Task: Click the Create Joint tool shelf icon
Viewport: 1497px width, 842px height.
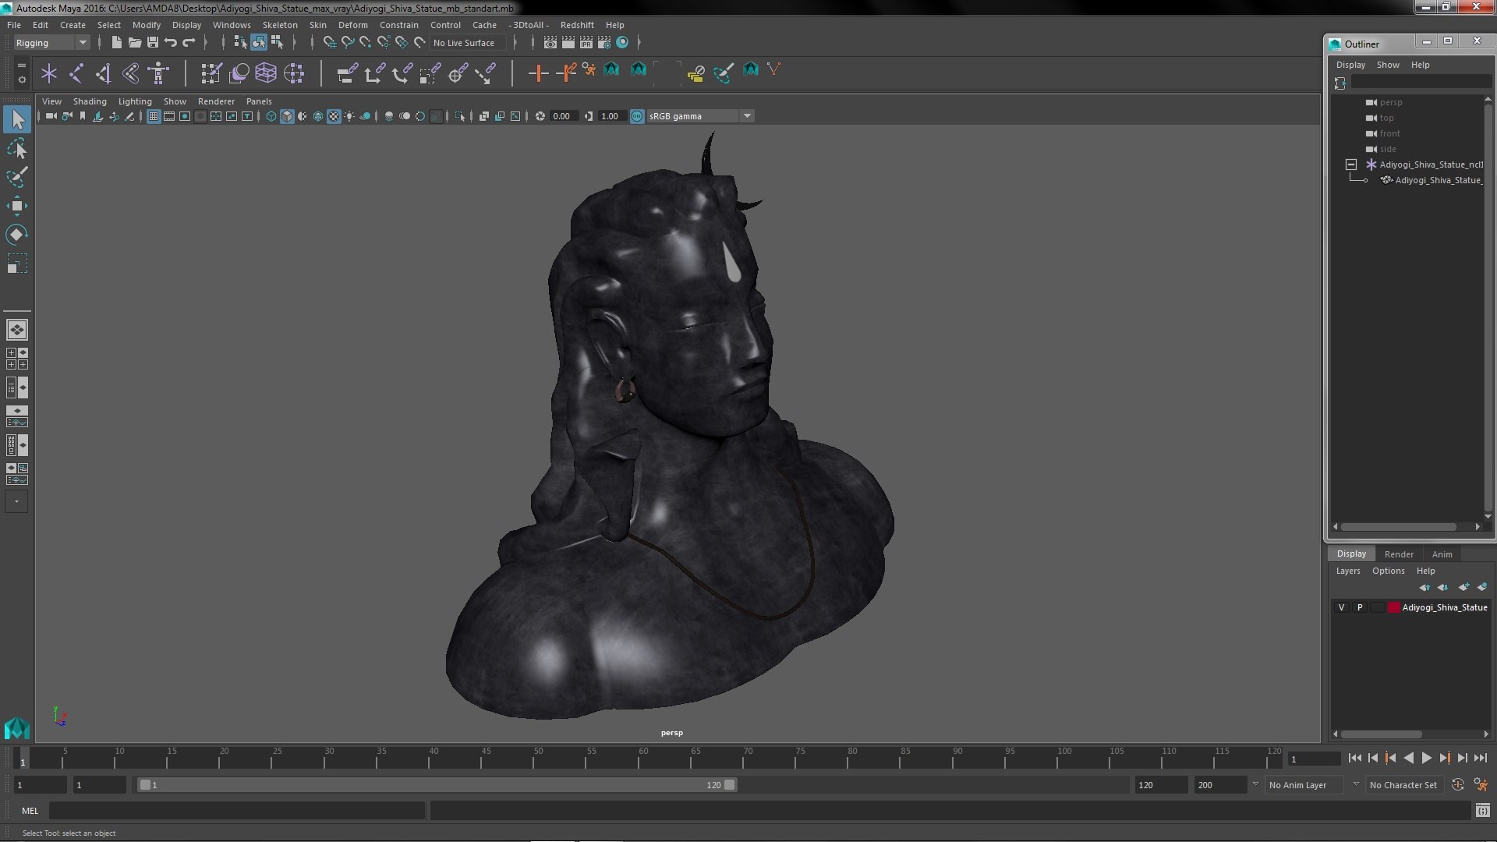Action: coord(76,73)
